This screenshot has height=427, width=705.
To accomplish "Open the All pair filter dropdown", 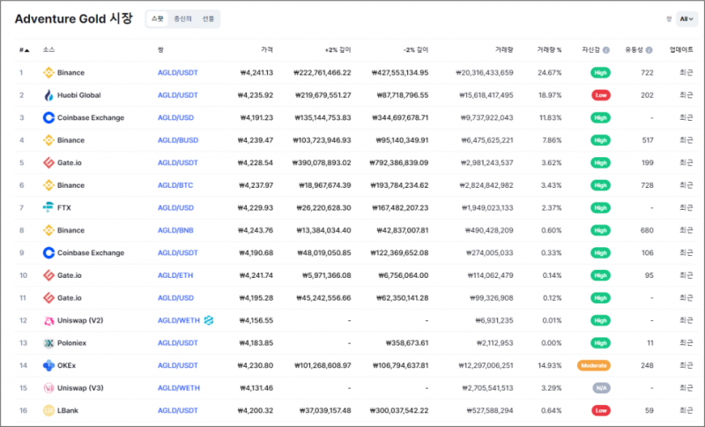I will tap(687, 19).
